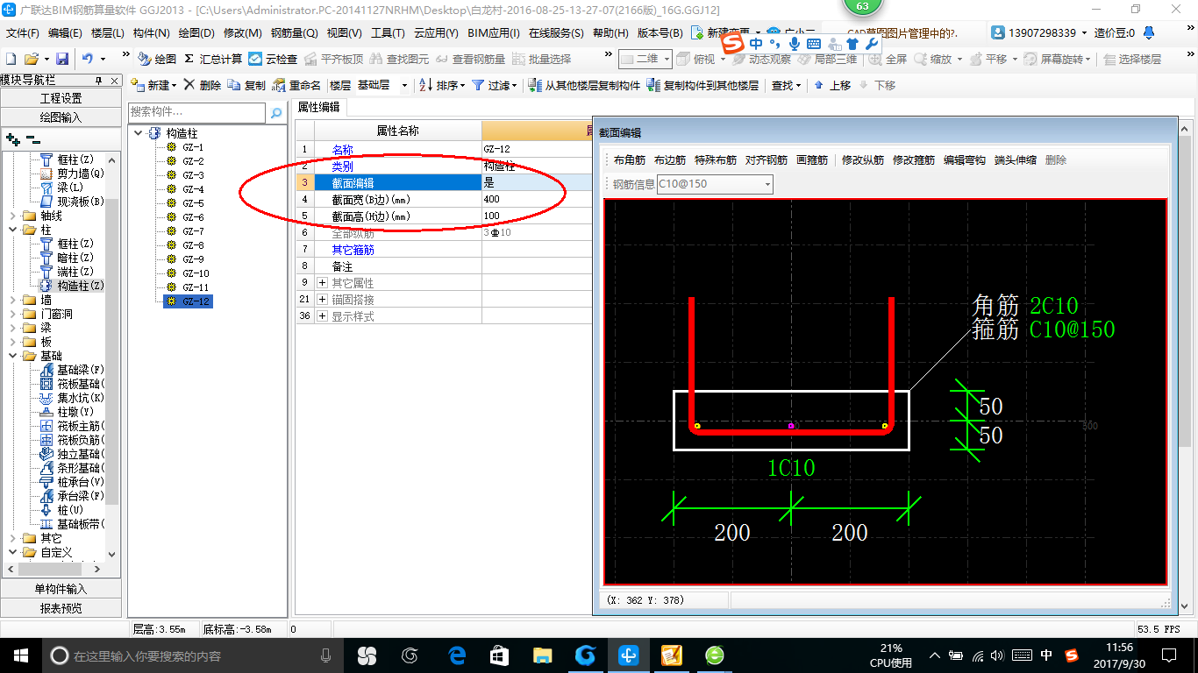Expand 显示样式 row in property table
Image resolution: width=1198 pixels, height=673 pixels.
[322, 315]
